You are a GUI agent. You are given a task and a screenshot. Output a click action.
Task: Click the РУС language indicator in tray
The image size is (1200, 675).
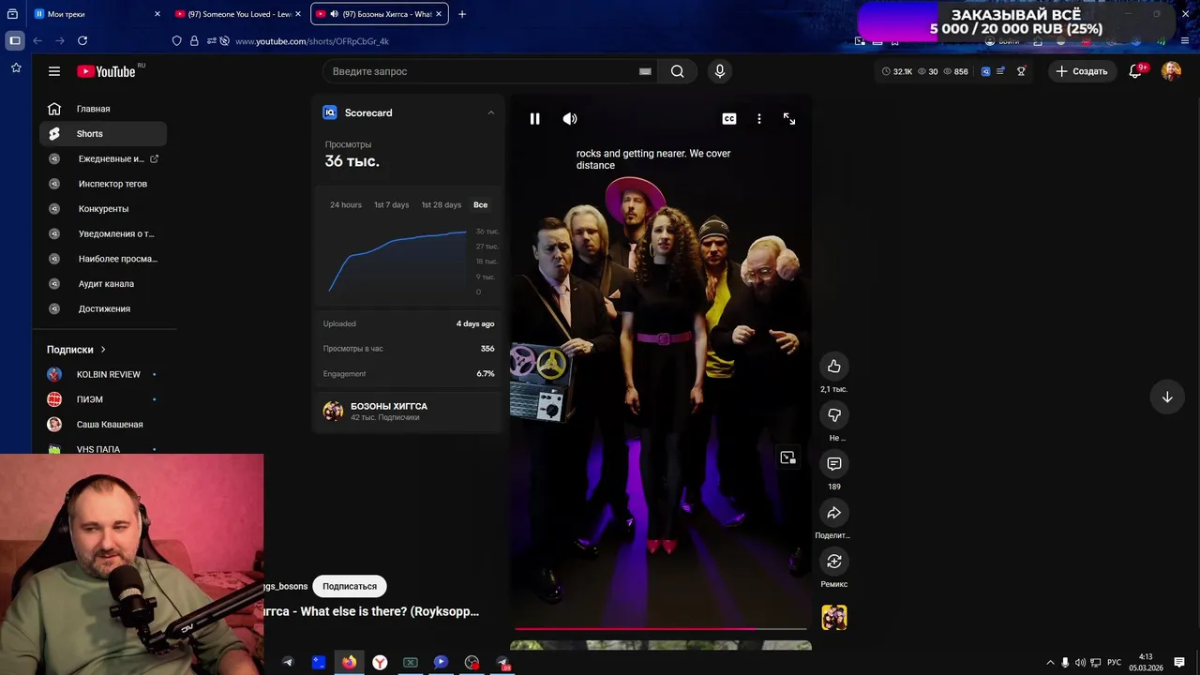[1114, 663]
